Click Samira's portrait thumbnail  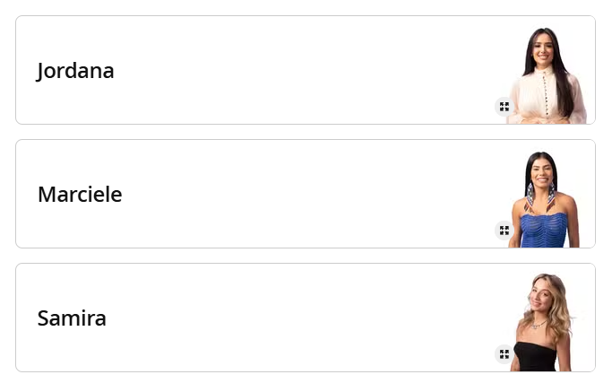(x=543, y=323)
